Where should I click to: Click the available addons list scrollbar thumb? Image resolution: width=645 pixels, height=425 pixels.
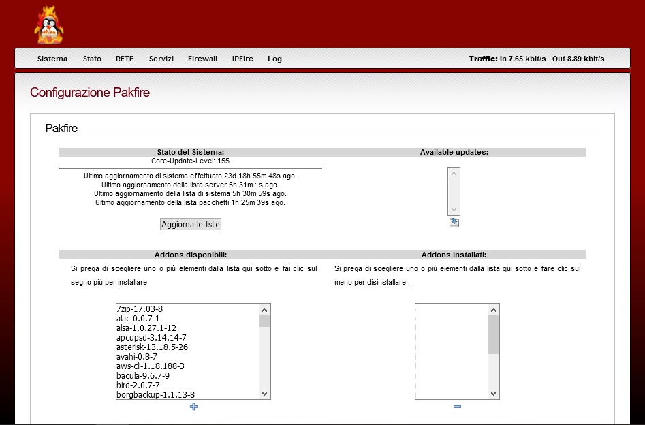coord(264,321)
